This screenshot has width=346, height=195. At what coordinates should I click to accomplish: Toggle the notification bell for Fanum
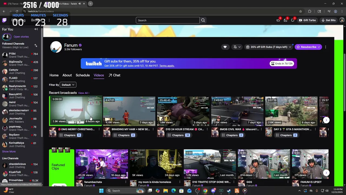point(235,47)
